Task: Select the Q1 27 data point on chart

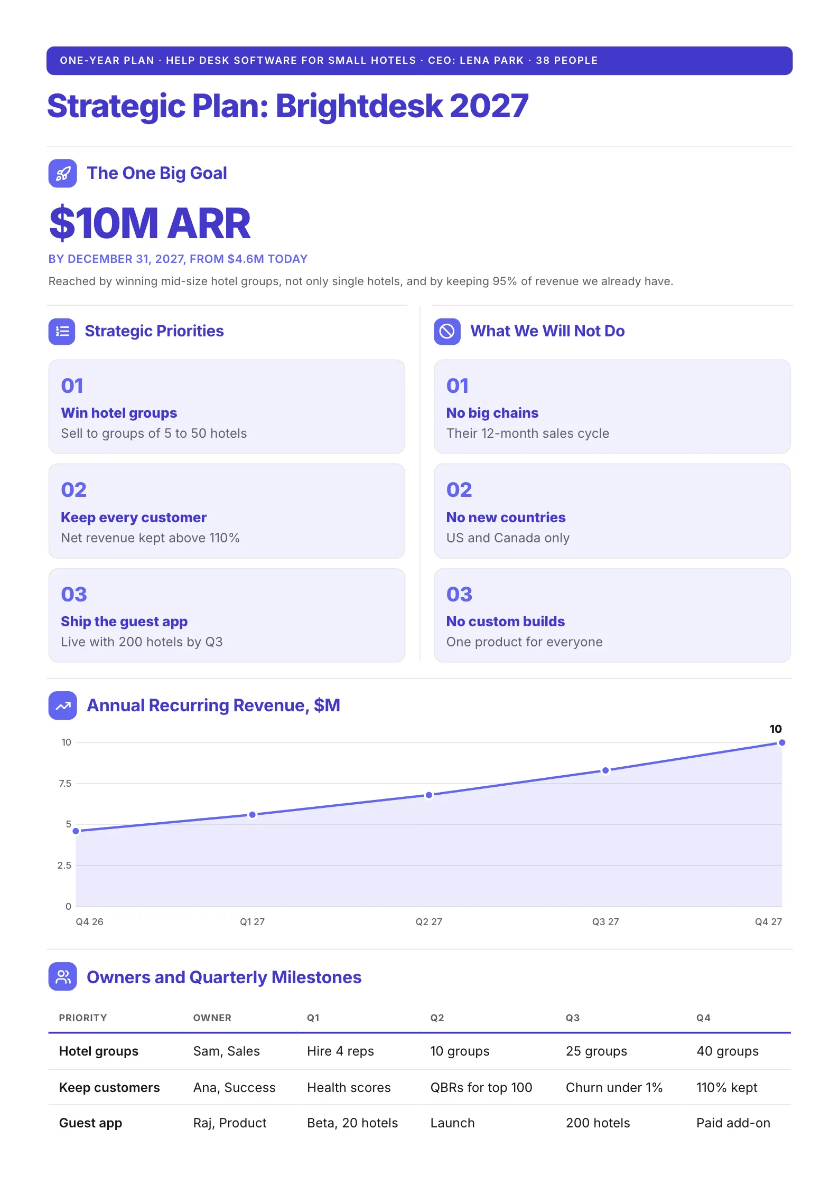Action: [x=253, y=815]
